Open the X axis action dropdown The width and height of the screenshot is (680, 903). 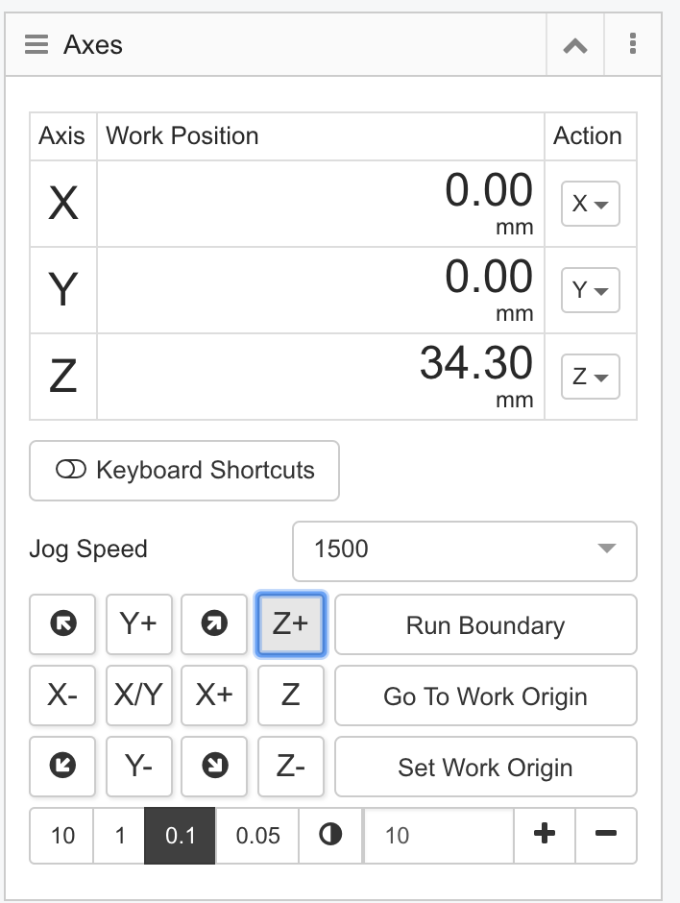(590, 204)
